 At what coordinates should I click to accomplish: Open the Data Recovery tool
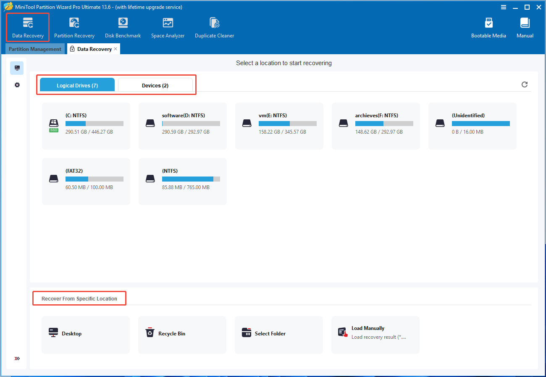[28, 28]
